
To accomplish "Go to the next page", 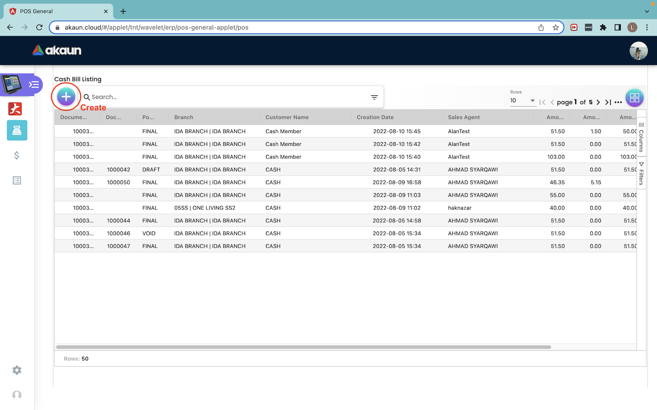I will click(598, 102).
